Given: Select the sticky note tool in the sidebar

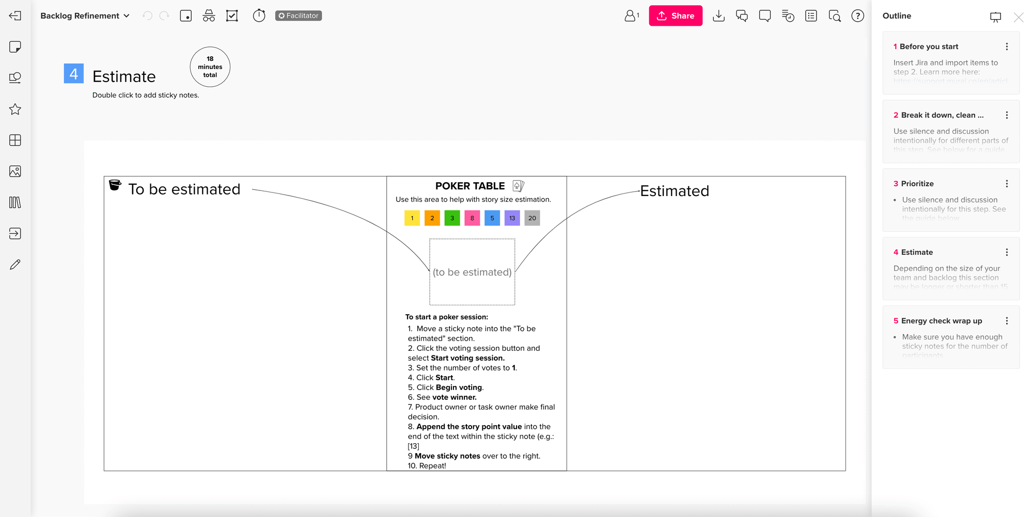Looking at the screenshot, I should (x=15, y=47).
